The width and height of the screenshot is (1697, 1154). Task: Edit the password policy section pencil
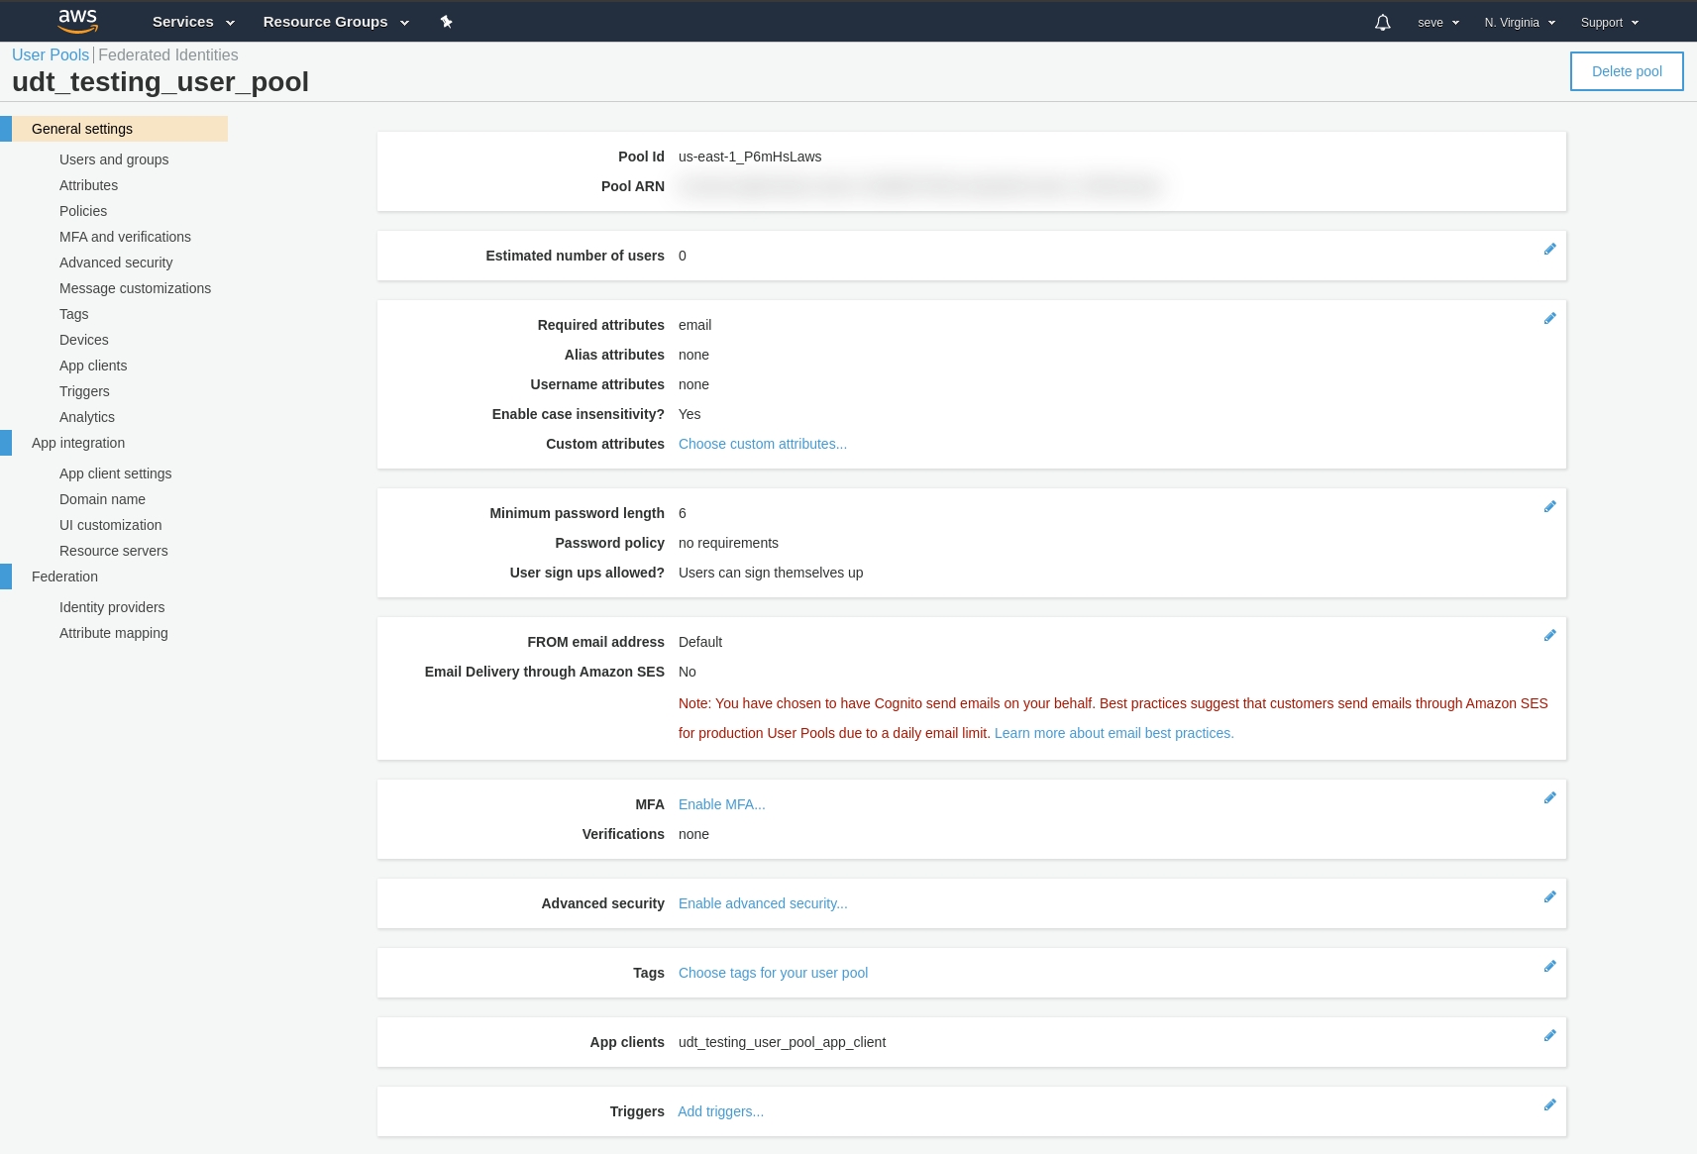click(x=1550, y=506)
